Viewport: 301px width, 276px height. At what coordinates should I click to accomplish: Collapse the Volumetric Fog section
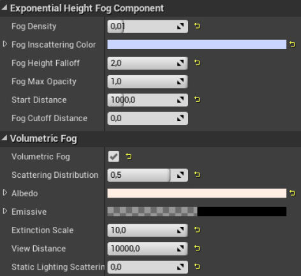[x=4, y=138]
